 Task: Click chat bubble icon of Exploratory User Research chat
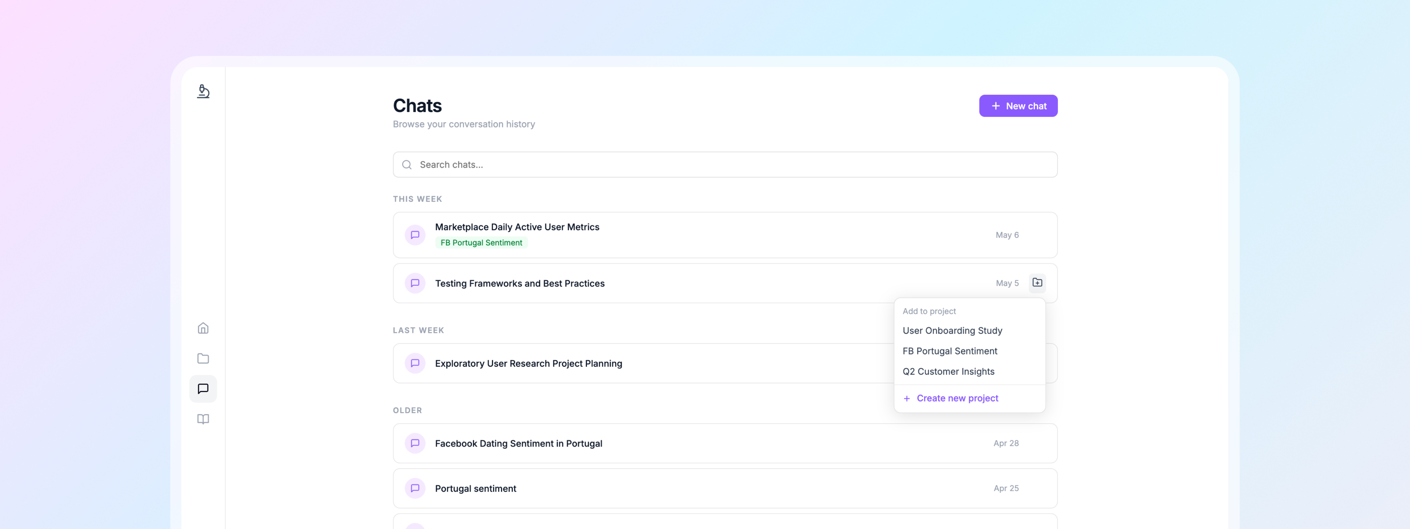[x=415, y=363]
